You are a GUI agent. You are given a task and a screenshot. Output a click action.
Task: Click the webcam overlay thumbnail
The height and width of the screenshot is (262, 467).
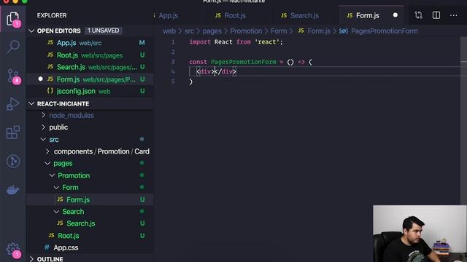(420, 234)
